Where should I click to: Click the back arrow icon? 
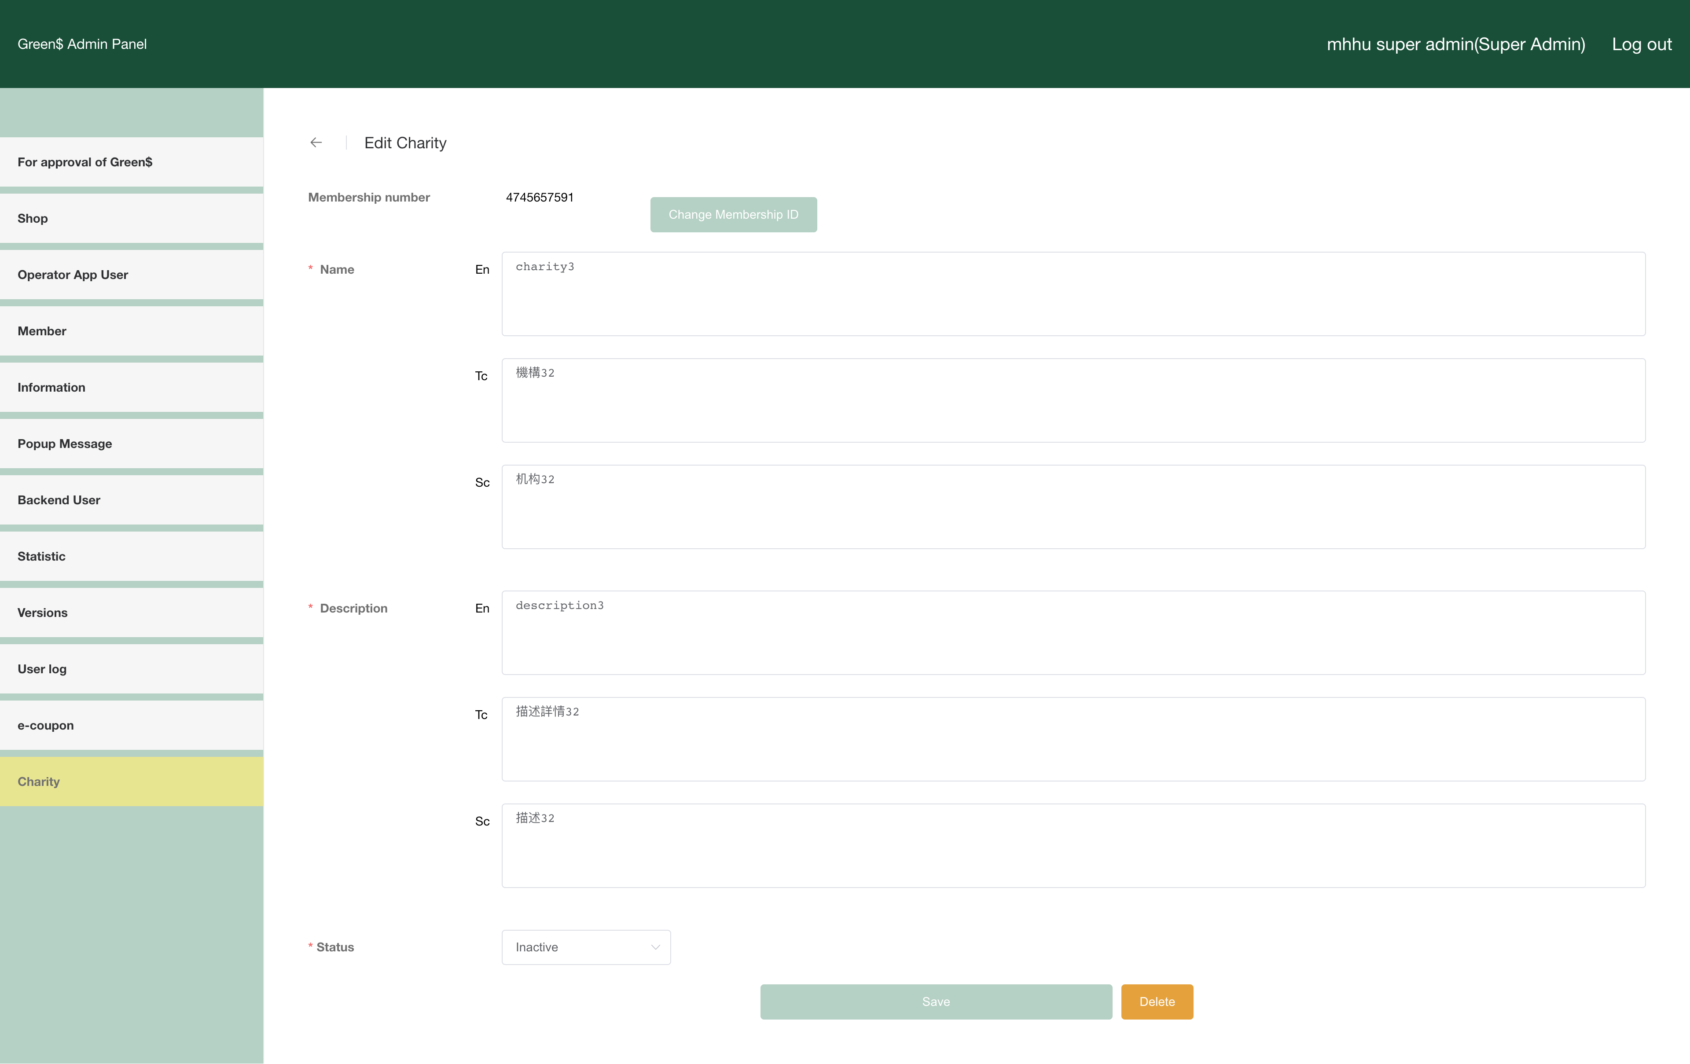[316, 143]
